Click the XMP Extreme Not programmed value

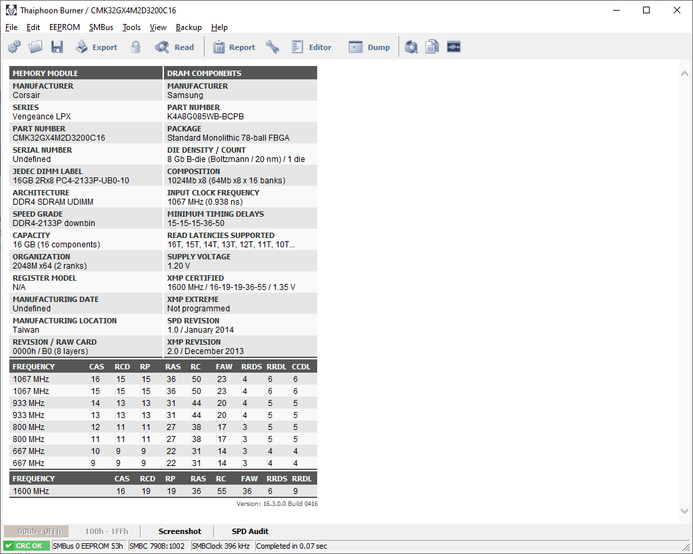[199, 309]
